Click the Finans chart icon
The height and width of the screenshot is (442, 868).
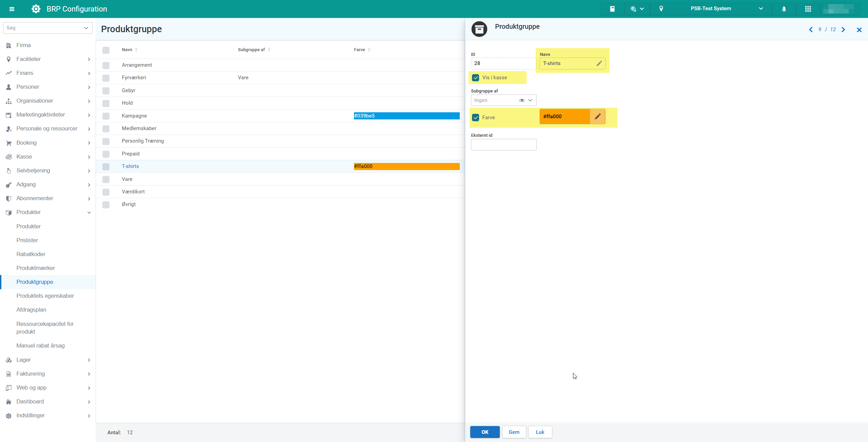[9, 73]
